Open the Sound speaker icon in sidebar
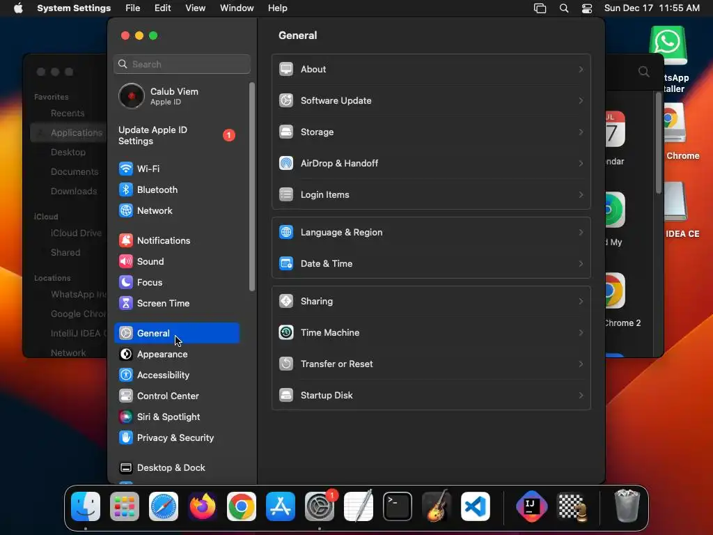The image size is (713, 535). coord(126,262)
